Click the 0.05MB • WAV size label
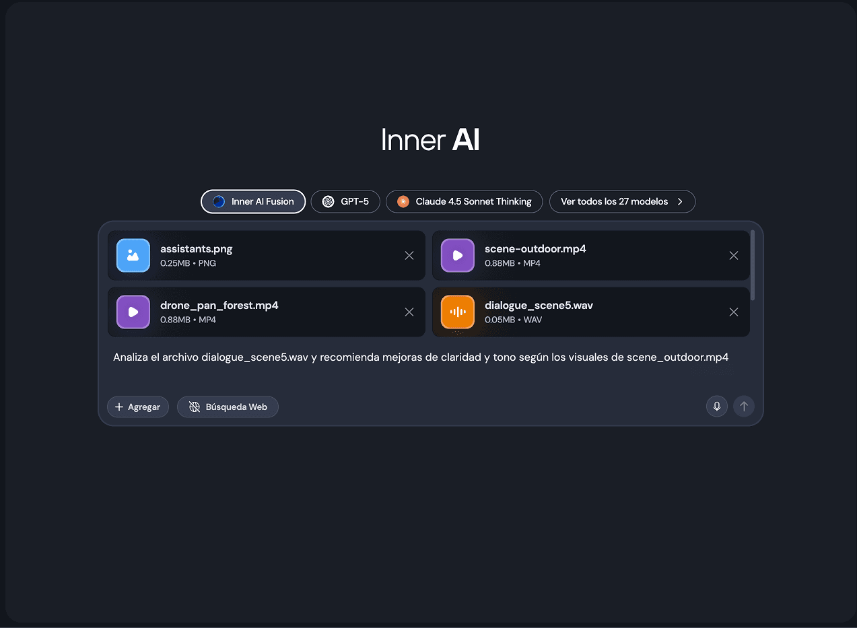The height and width of the screenshot is (628, 857). pos(514,320)
